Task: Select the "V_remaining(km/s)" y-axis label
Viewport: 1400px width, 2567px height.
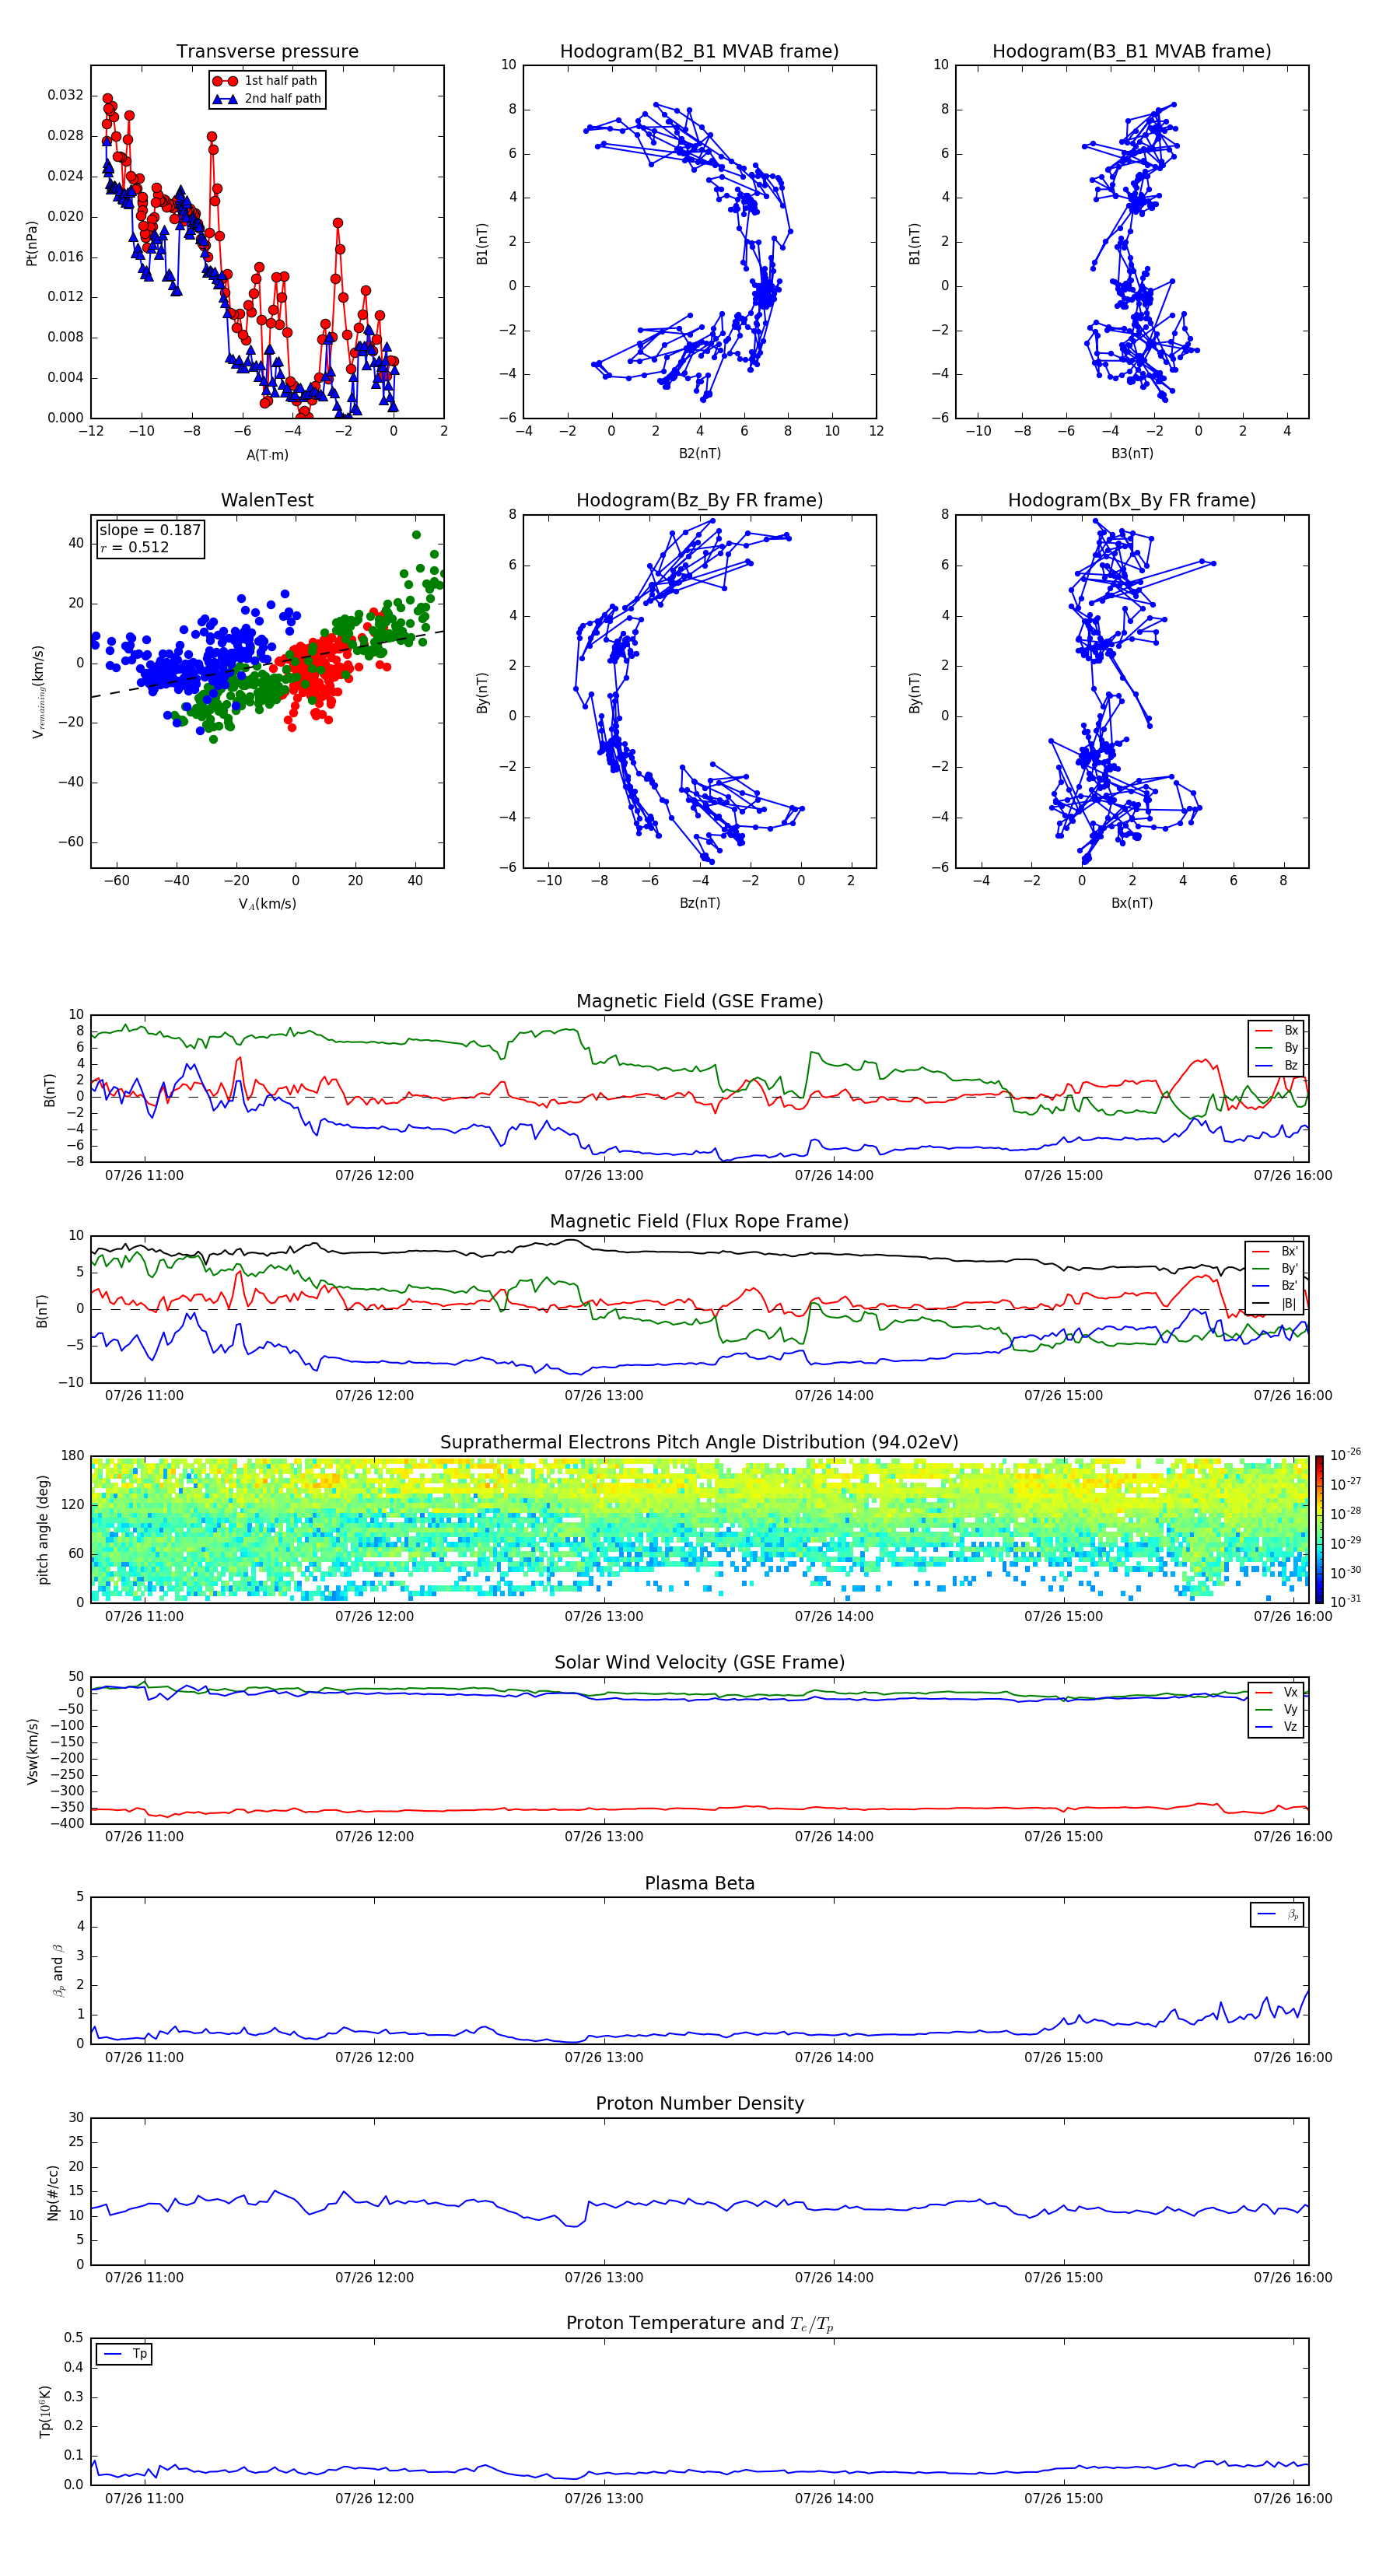Action: coord(39,692)
